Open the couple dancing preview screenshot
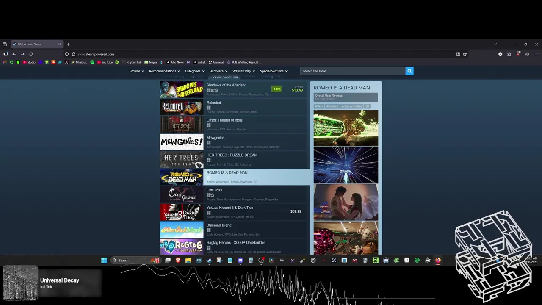Image resolution: width=542 pixels, height=305 pixels. pos(346,202)
